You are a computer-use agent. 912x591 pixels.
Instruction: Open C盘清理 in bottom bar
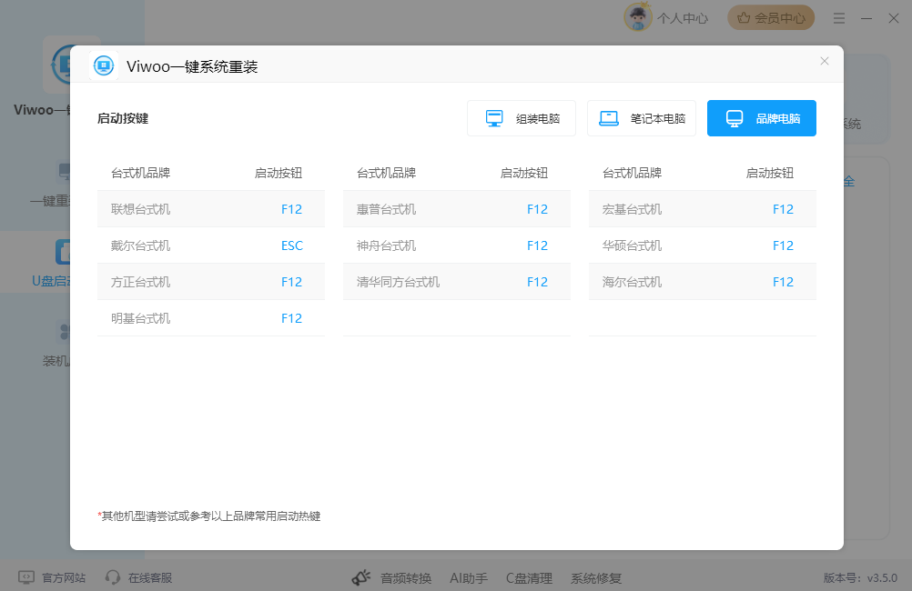tap(529, 578)
